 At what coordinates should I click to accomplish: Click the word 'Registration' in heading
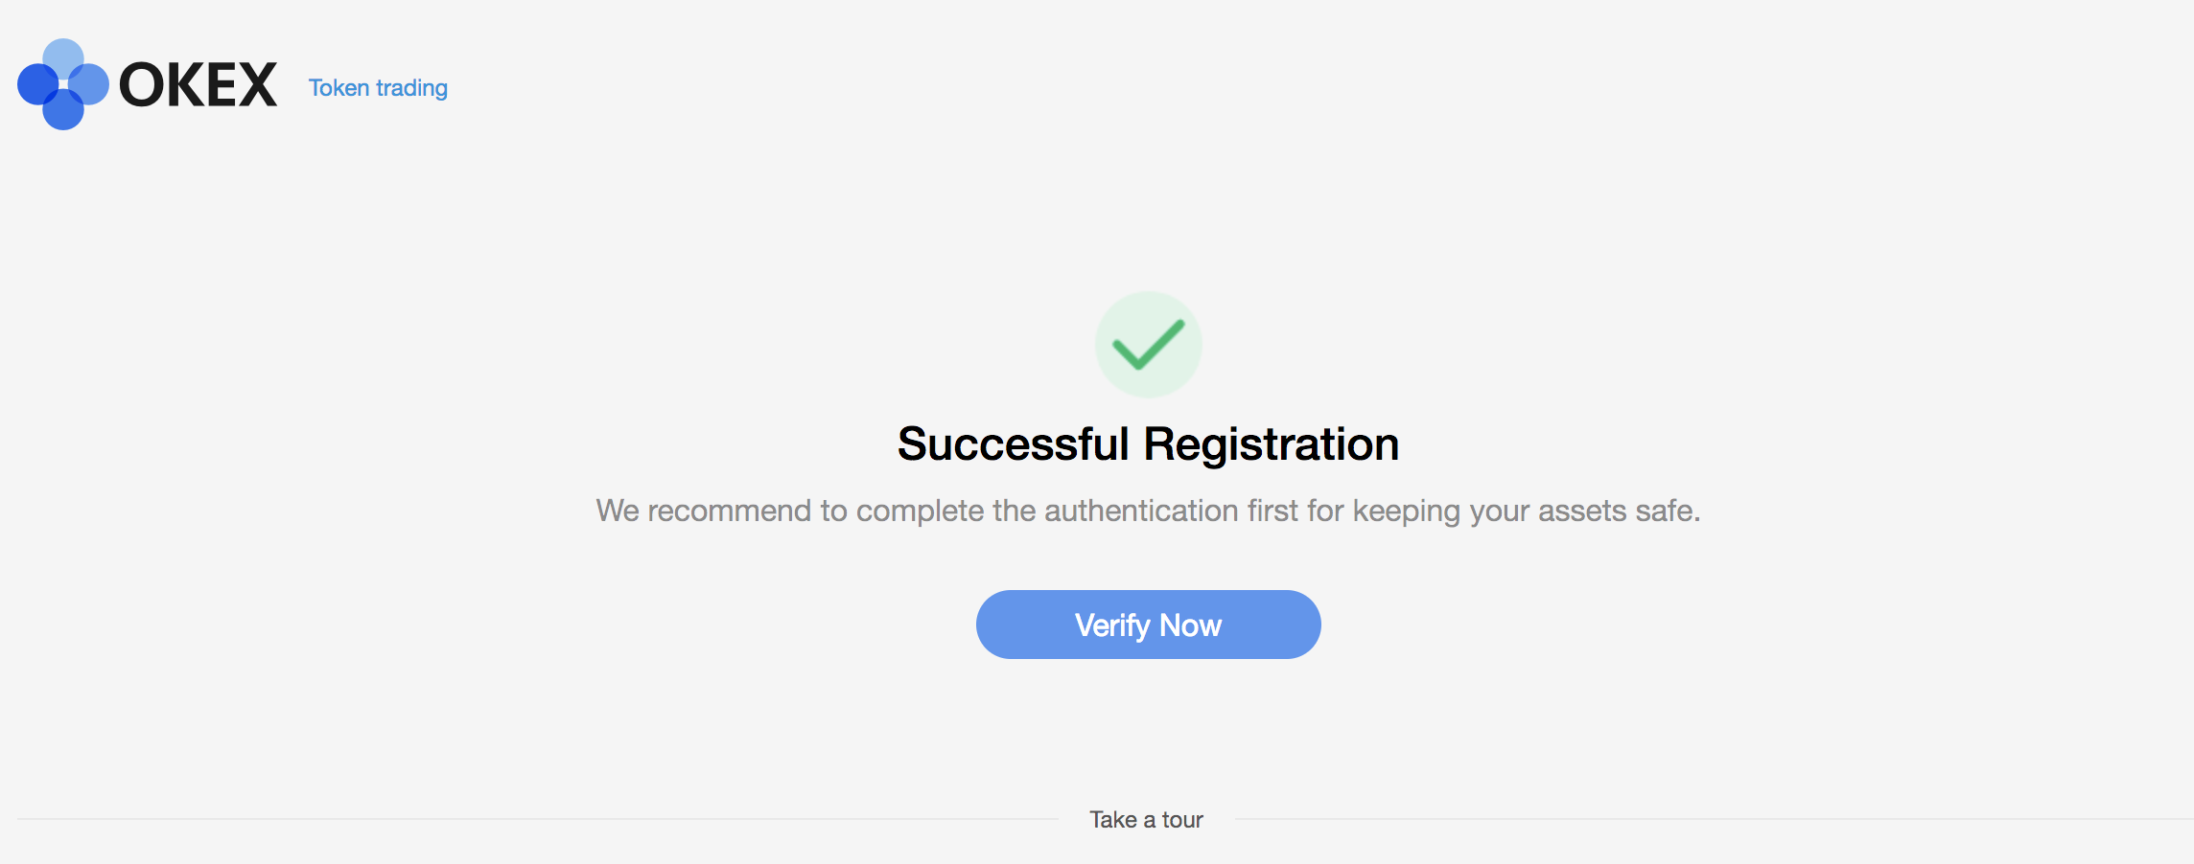point(1272,444)
